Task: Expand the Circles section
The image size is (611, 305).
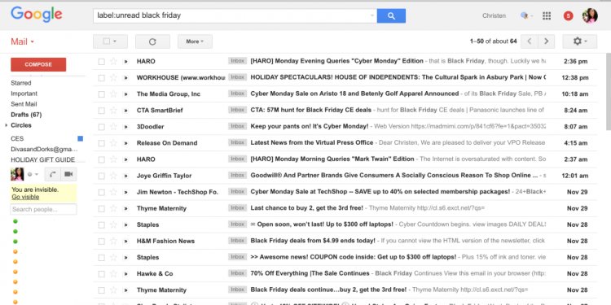Action: (x=7, y=125)
